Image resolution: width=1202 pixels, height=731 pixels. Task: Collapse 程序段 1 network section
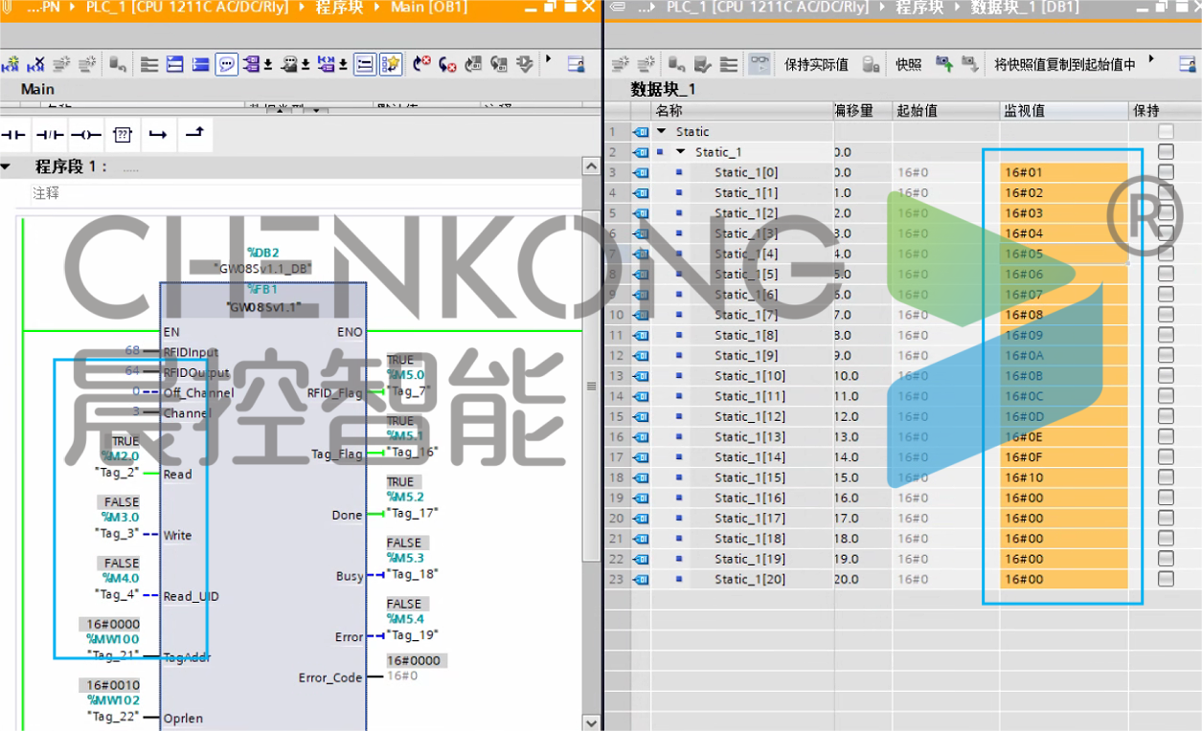tap(6, 166)
